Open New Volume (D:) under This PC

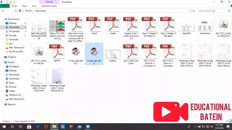coord(17,99)
